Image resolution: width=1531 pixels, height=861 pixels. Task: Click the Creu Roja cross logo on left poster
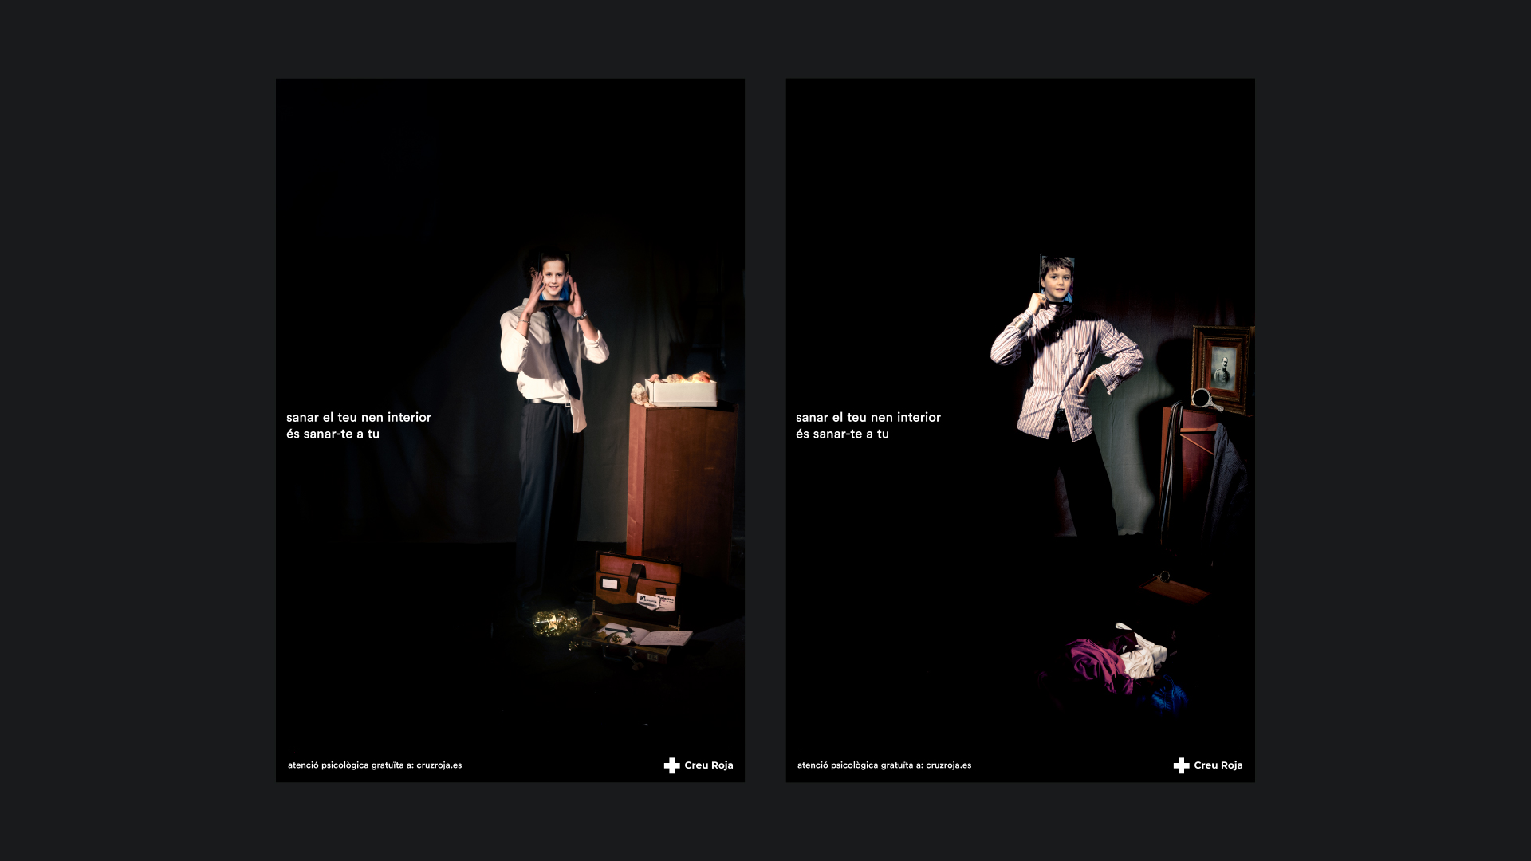coord(672,765)
